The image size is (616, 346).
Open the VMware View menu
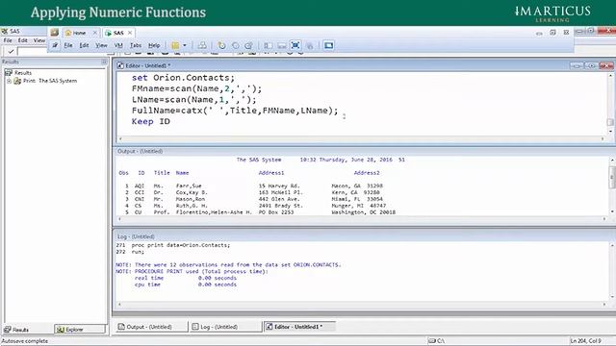click(x=101, y=45)
